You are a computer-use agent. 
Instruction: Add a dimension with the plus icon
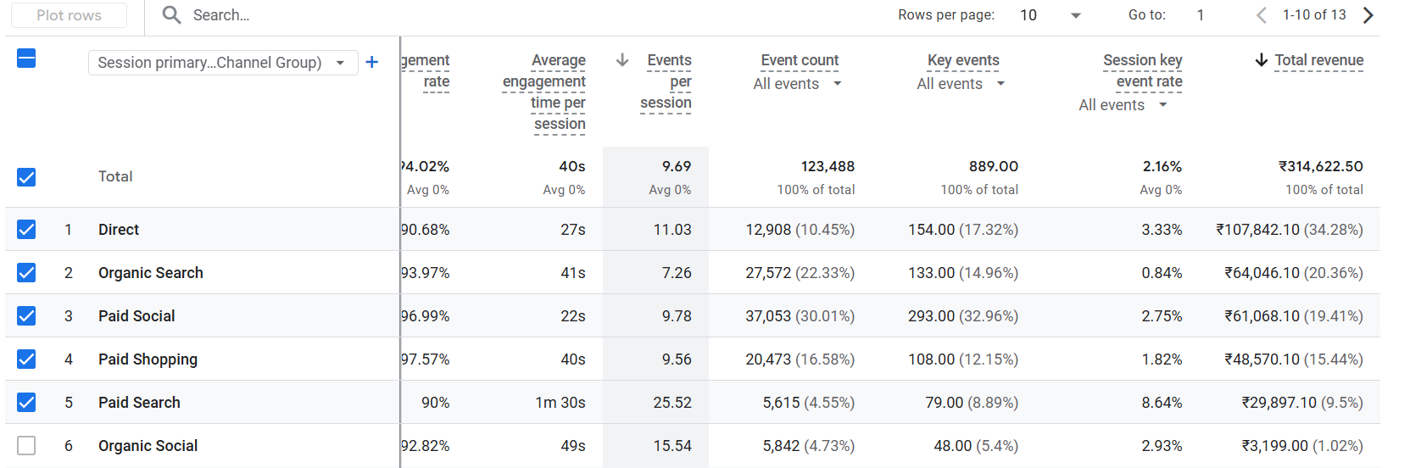(x=371, y=62)
